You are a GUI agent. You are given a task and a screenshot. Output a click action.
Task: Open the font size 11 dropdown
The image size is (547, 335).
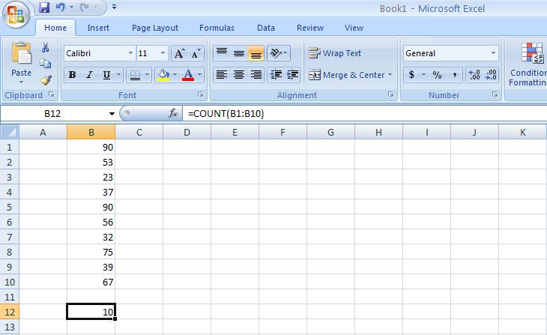(x=163, y=53)
